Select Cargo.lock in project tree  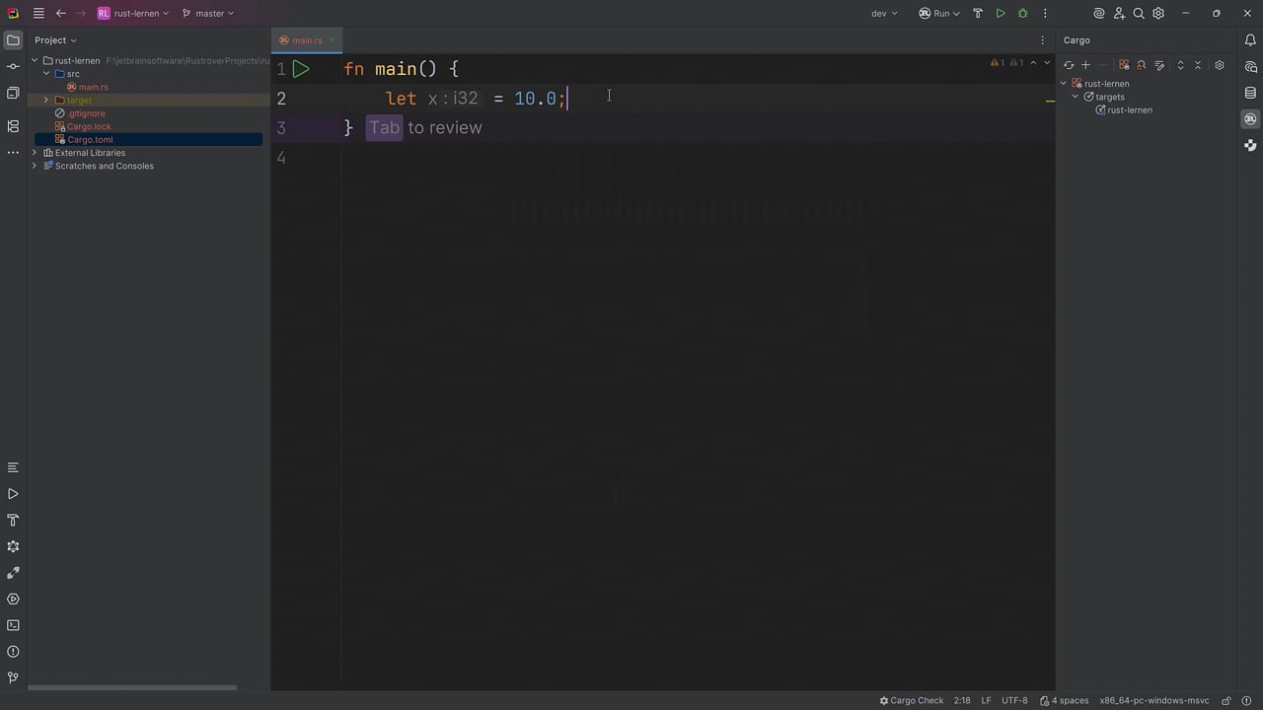89,127
